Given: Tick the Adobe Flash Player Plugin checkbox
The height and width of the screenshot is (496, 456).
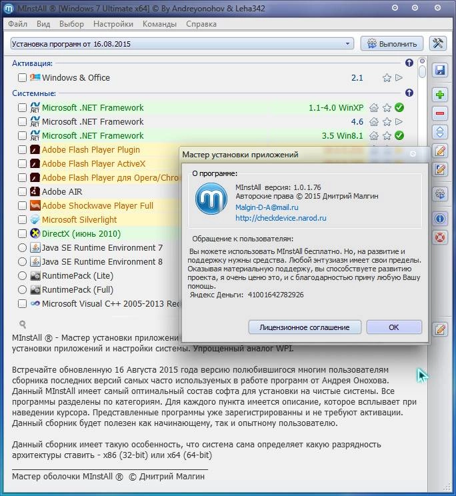Looking at the screenshot, I should click(22, 149).
